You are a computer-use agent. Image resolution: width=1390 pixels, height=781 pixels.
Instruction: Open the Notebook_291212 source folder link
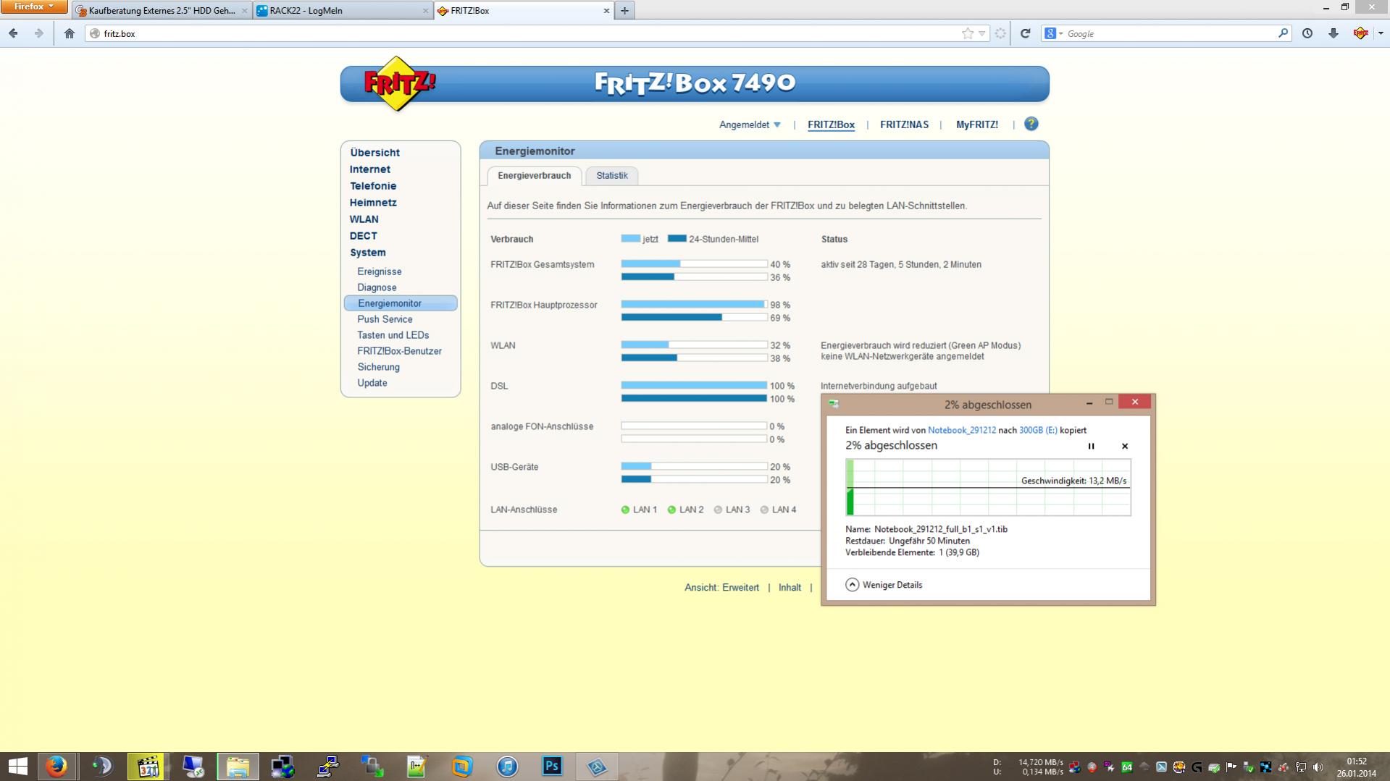coord(962,430)
